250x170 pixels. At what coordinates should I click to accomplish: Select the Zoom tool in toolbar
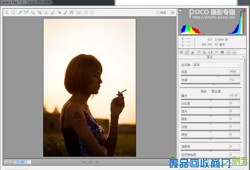coord(7,13)
